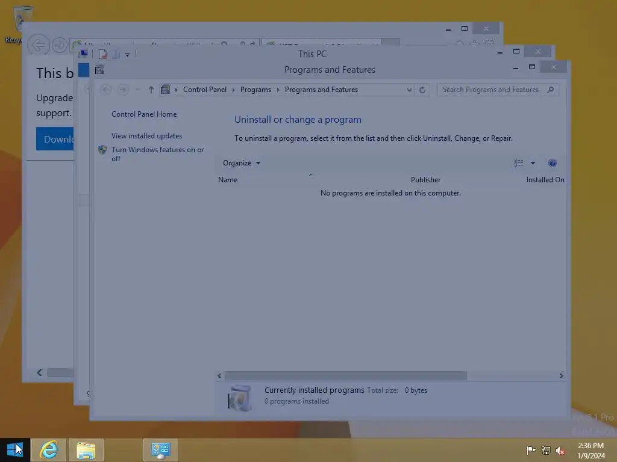Click the '0 programs installed' status text

click(x=296, y=401)
